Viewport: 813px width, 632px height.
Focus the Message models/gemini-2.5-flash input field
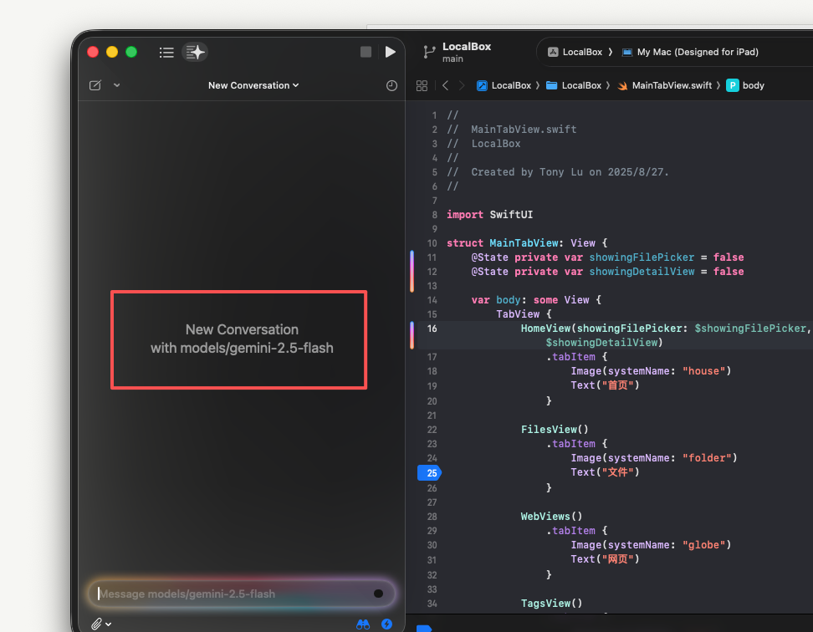tap(230, 594)
